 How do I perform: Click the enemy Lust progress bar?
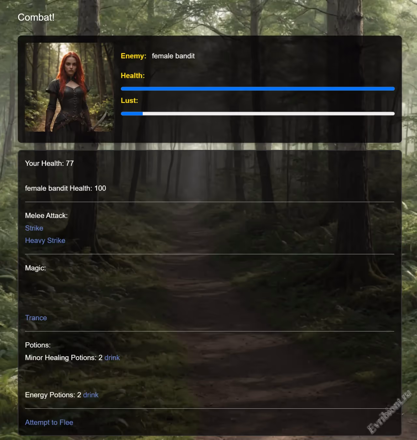(257, 114)
